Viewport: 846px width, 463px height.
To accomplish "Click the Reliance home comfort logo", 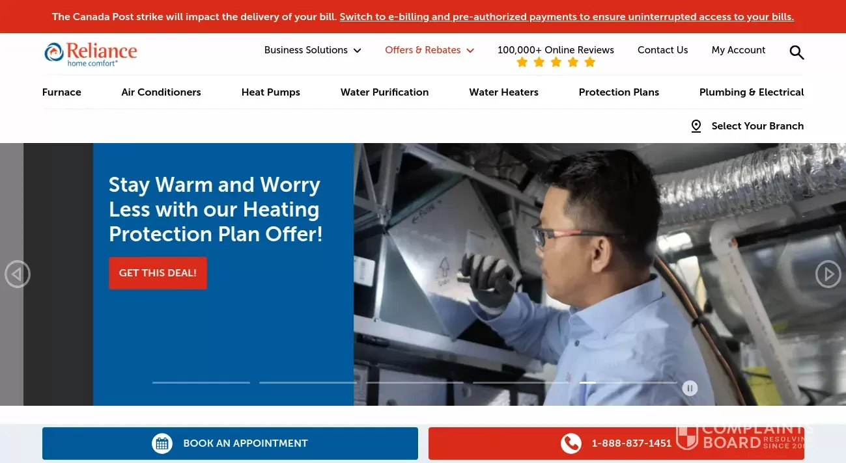I will tap(91, 54).
